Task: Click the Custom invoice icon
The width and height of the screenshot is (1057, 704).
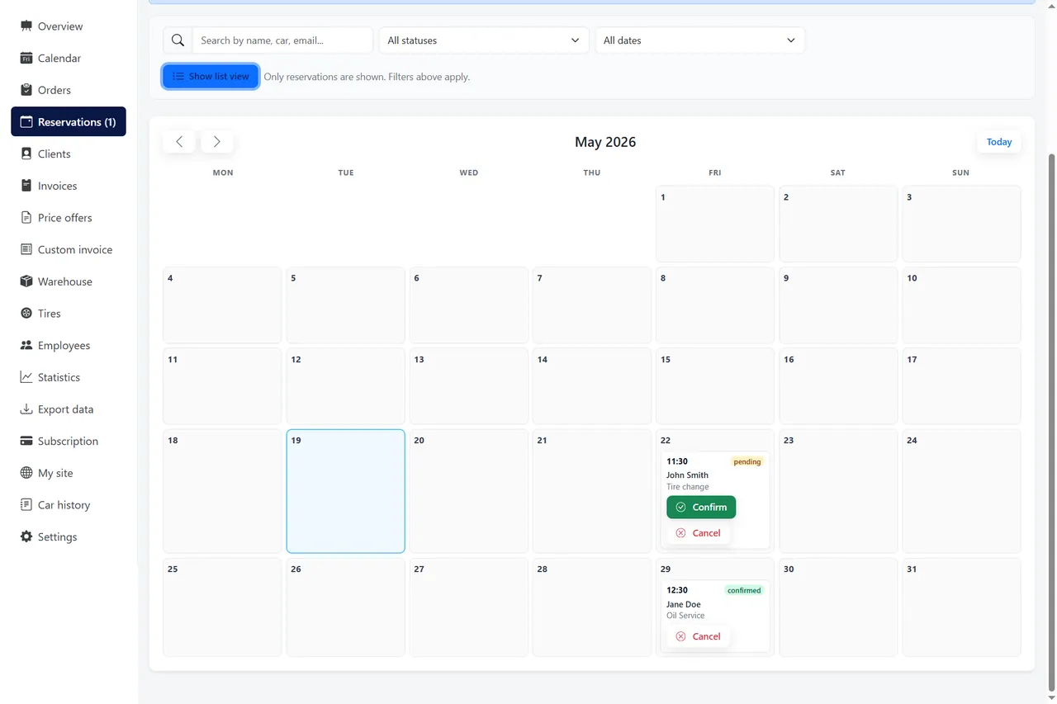Action: (x=26, y=249)
